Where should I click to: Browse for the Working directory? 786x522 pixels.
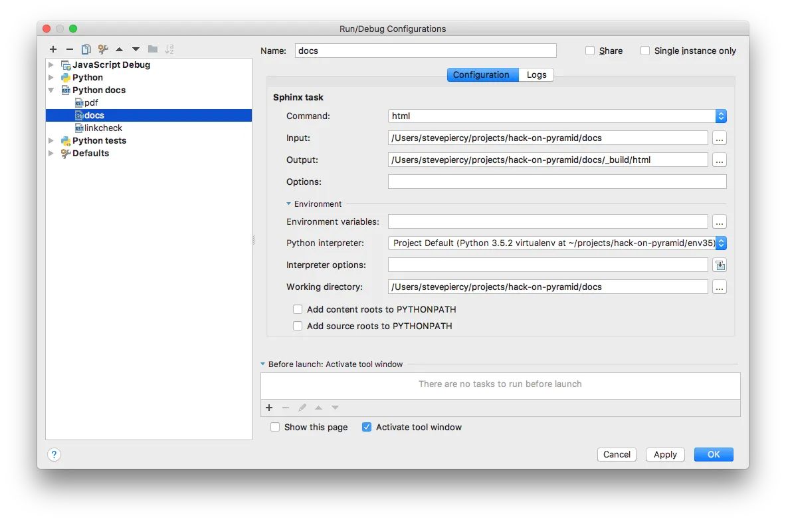click(x=720, y=287)
